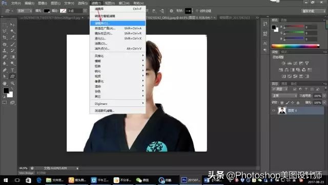Select the Move tool
The width and height of the screenshot is (328, 185).
(12, 25)
